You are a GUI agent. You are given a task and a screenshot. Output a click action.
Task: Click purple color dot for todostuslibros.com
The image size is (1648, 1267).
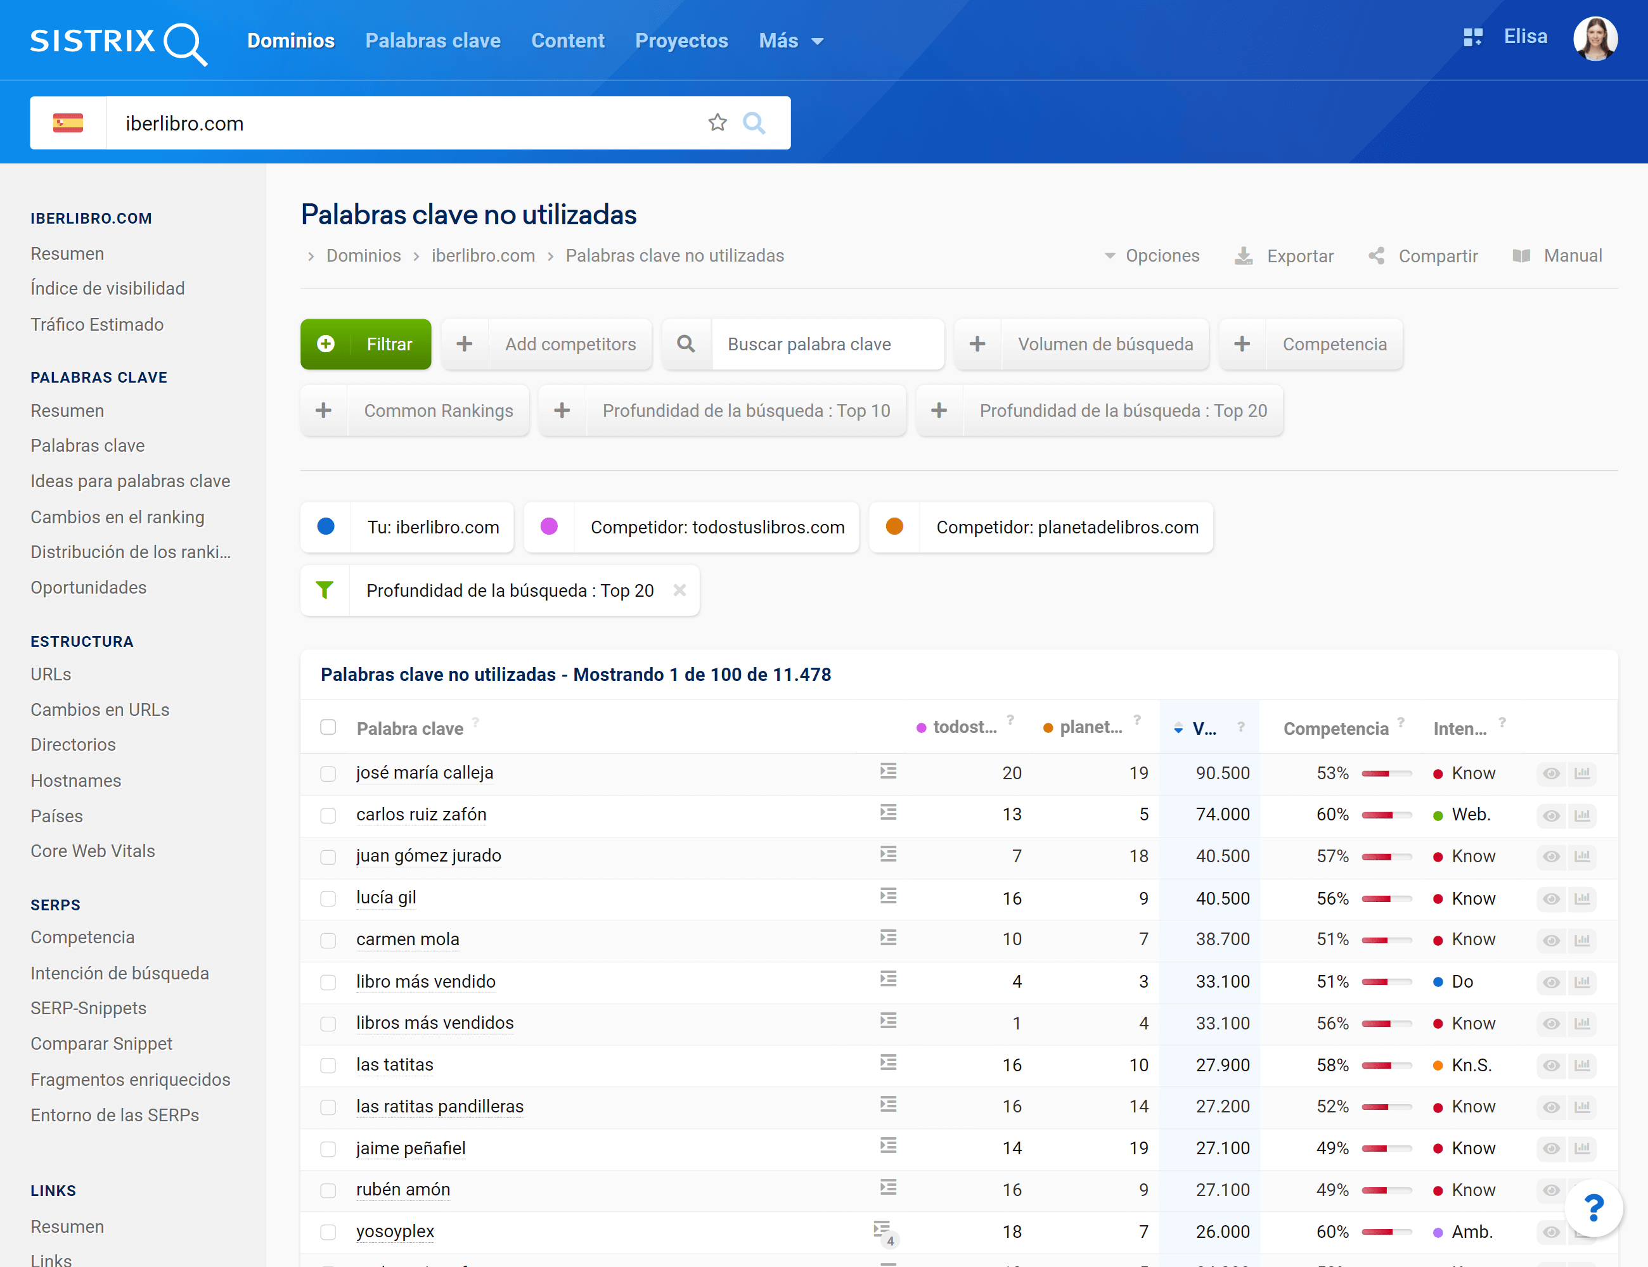pyautogui.click(x=548, y=527)
